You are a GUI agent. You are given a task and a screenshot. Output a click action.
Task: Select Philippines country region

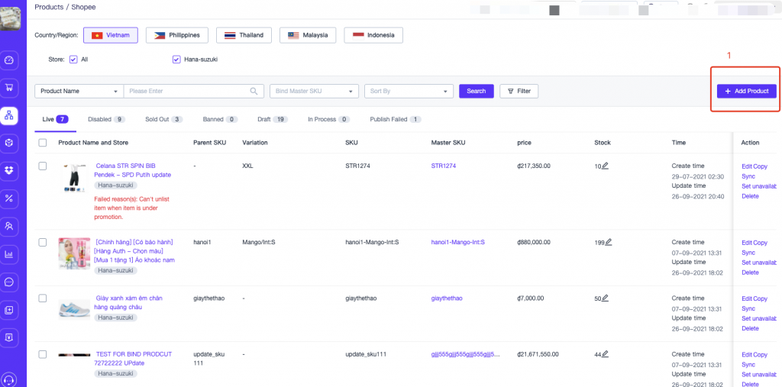(x=176, y=35)
